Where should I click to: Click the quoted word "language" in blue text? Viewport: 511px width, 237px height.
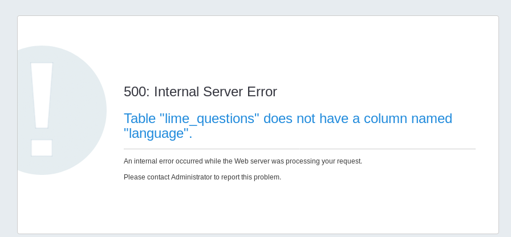coord(156,133)
